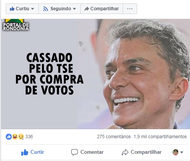
Task: Open the three-dots more options button
Action: [130, 9]
